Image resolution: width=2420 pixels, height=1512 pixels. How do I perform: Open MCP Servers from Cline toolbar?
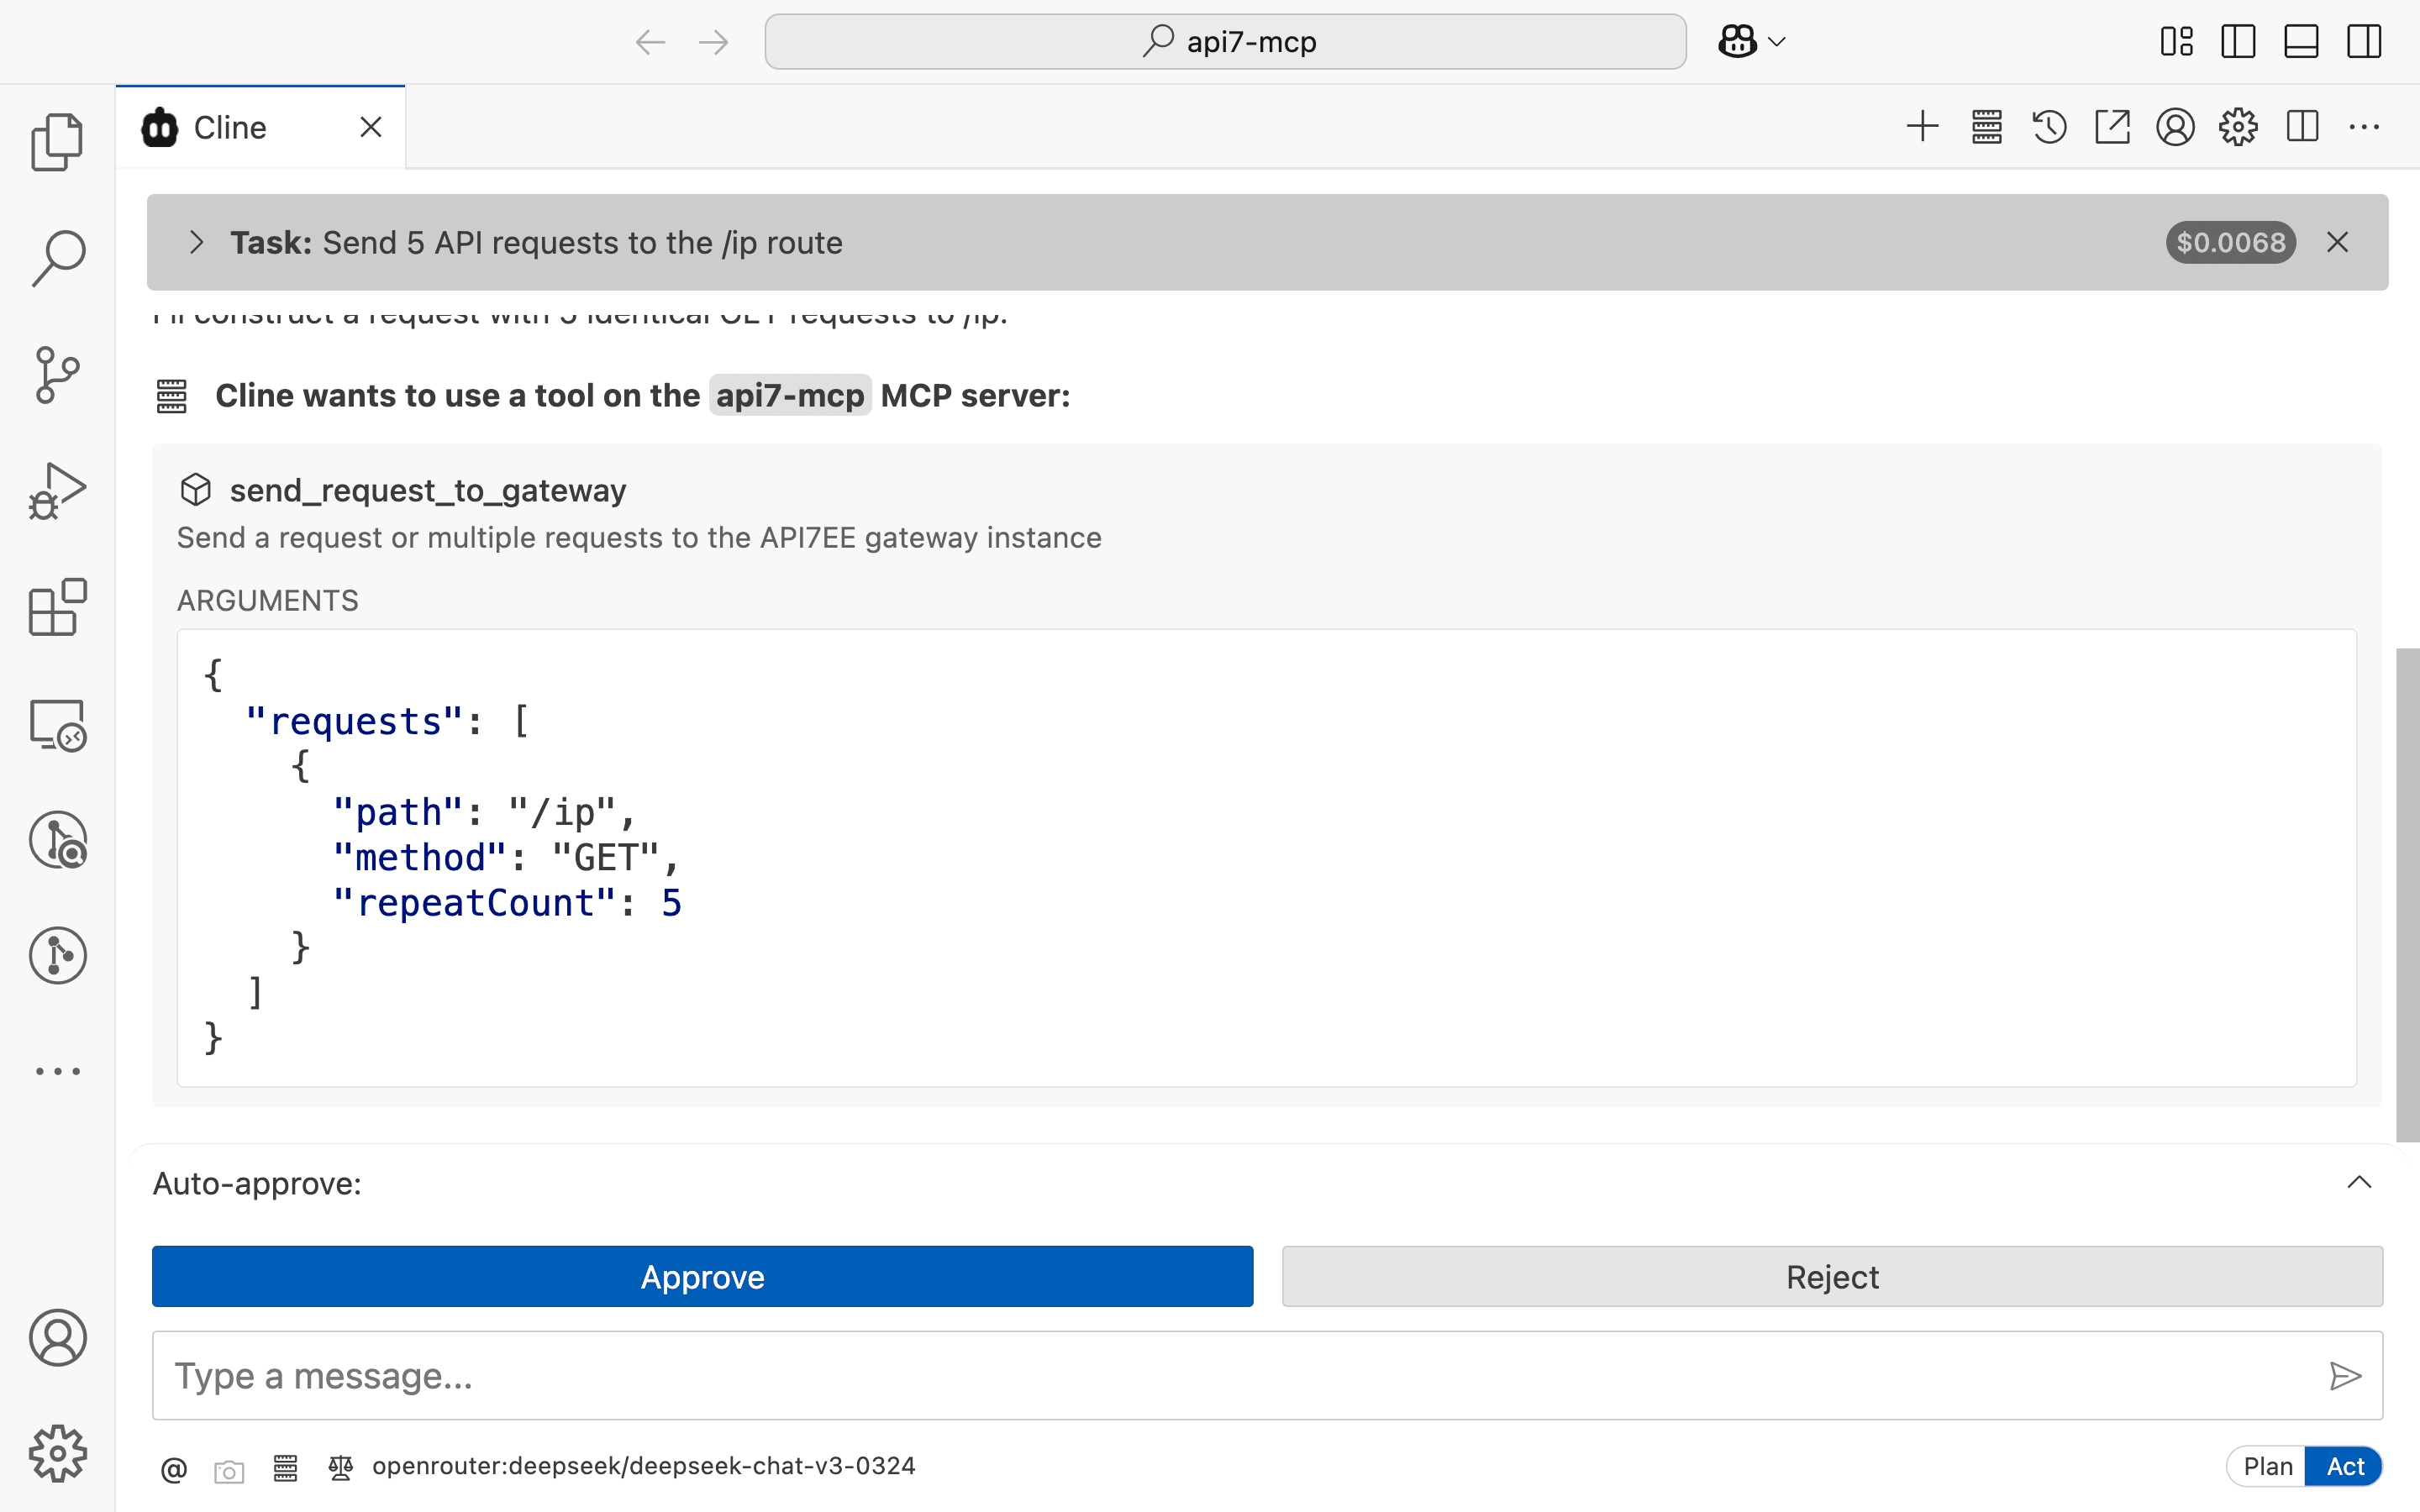pyautogui.click(x=1986, y=127)
